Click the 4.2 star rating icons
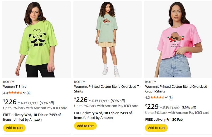Screen dimensions: 212x137 pos(158,97)
